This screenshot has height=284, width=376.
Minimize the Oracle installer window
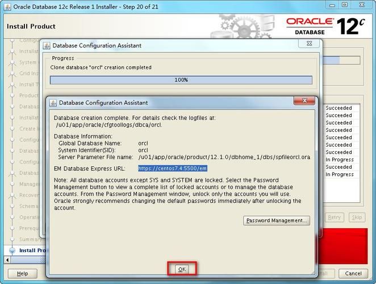point(332,5)
